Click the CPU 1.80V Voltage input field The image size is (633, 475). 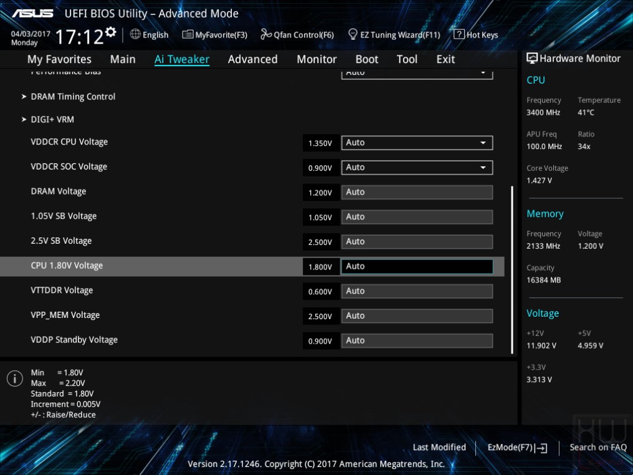pos(417,267)
